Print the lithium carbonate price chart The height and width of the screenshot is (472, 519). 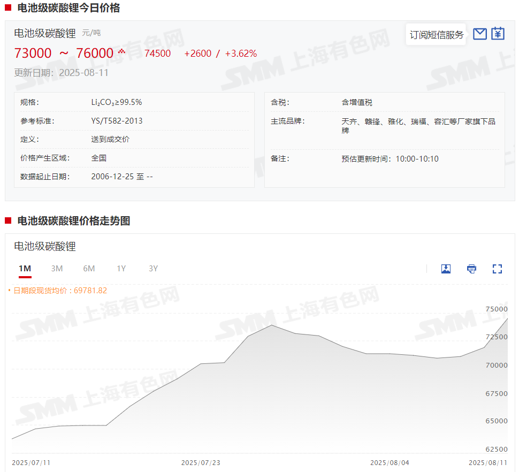471,269
